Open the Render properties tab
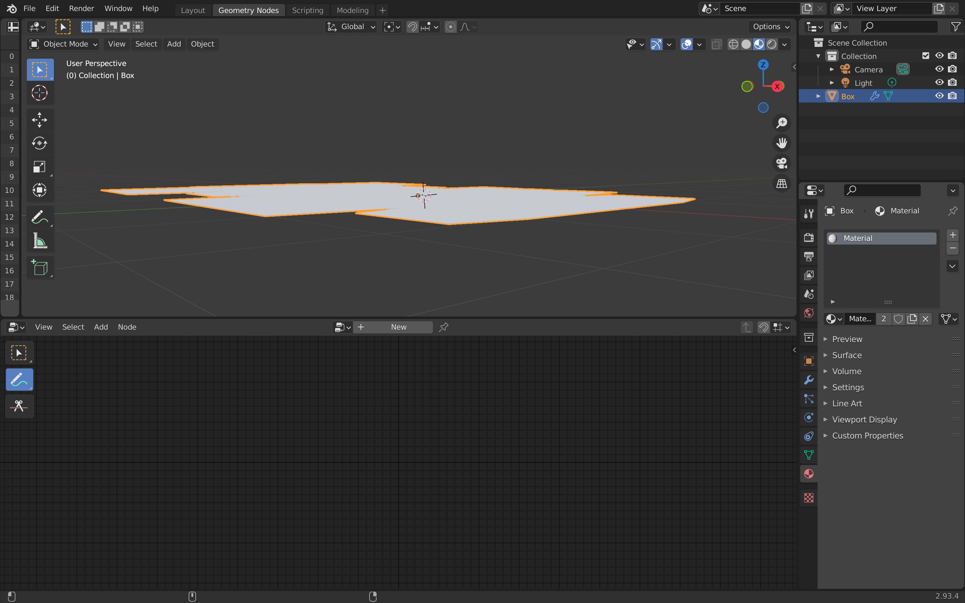This screenshot has width=965, height=603. 809,238
